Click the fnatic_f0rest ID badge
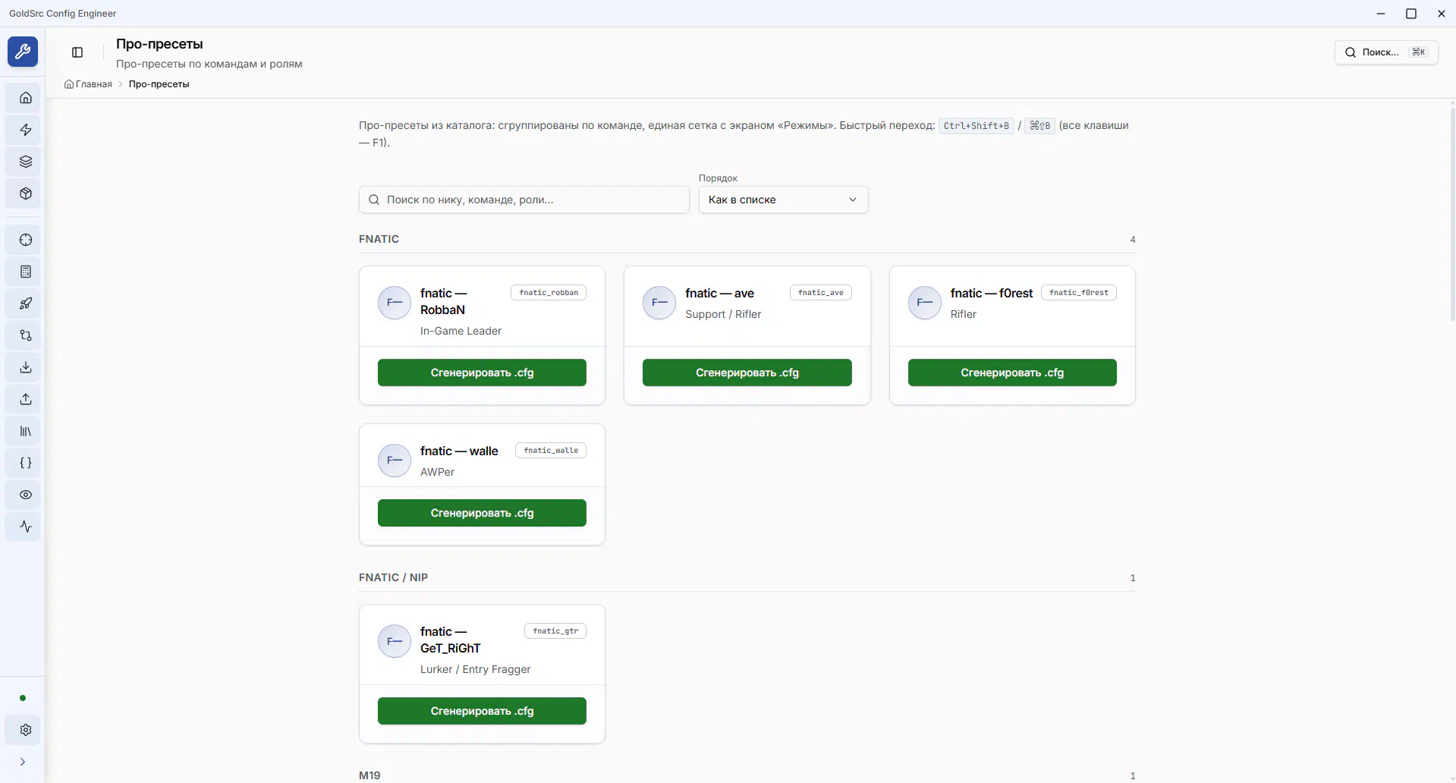1456x783 pixels. click(x=1079, y=293)
